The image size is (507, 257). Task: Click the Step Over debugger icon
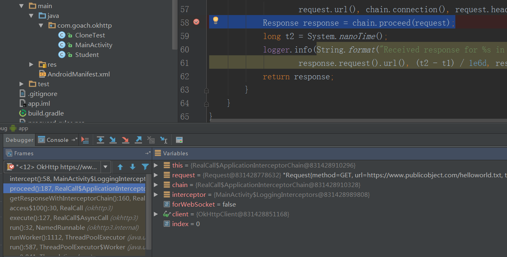click(x=101, y=140)
